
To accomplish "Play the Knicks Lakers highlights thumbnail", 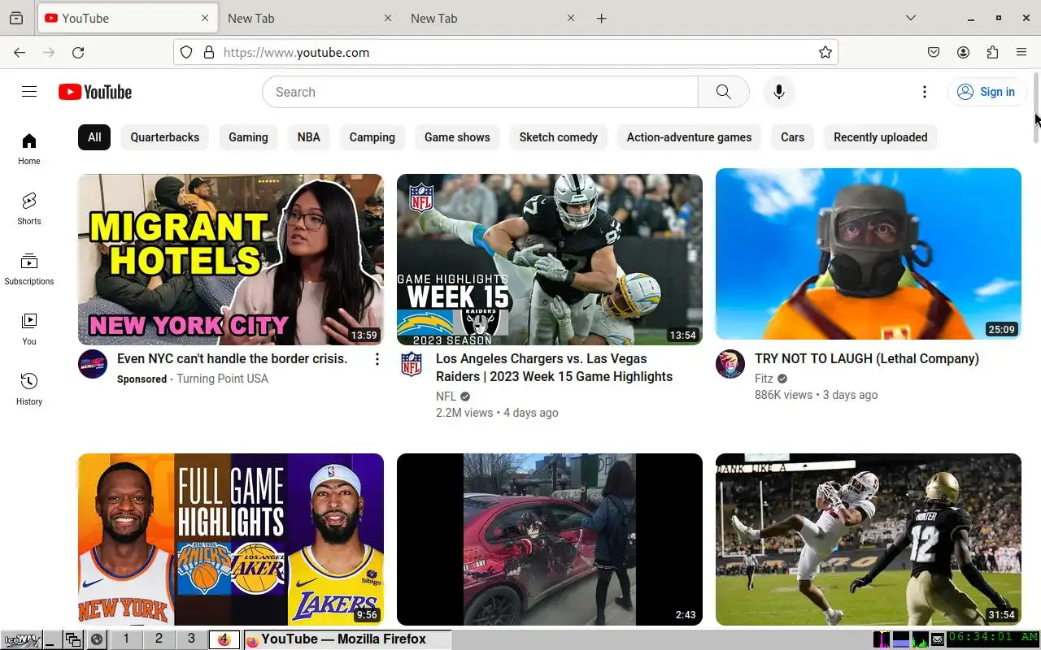I will (x=231, y=539).
